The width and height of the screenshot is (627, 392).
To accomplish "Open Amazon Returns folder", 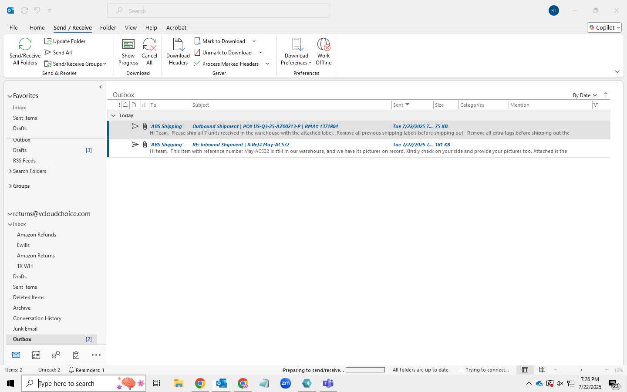I will tap(36, 256).
